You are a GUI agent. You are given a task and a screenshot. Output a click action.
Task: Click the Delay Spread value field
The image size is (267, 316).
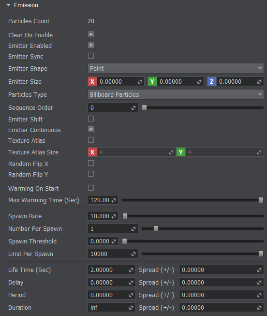[221, 283]
